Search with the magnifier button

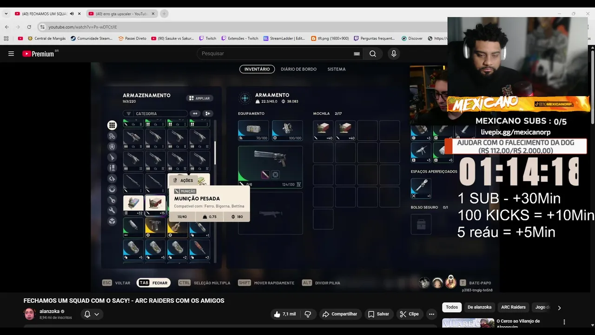373,54
